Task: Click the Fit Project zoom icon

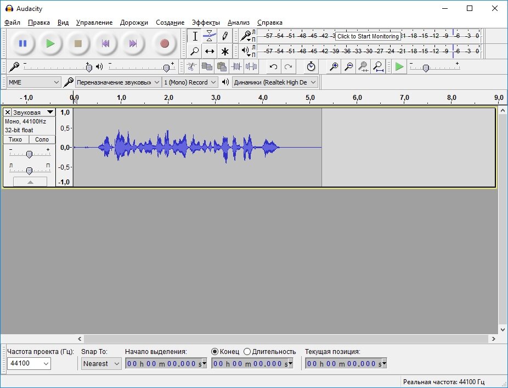Action: [379, 66]
